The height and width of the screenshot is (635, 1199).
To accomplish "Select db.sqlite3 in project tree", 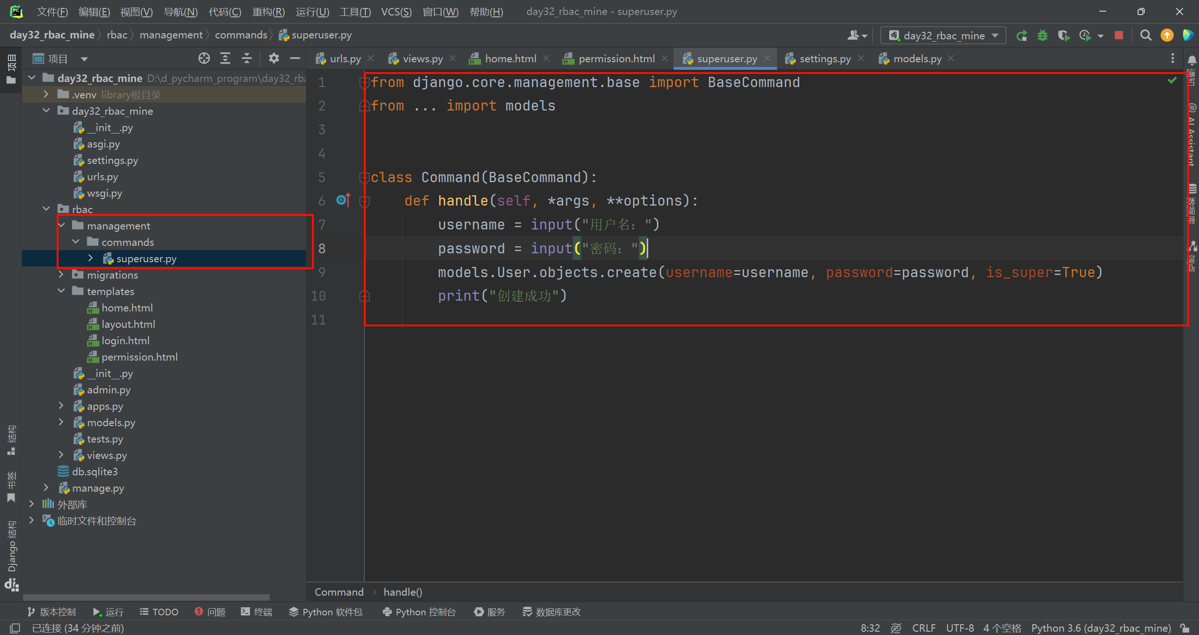I will [95, 472].
